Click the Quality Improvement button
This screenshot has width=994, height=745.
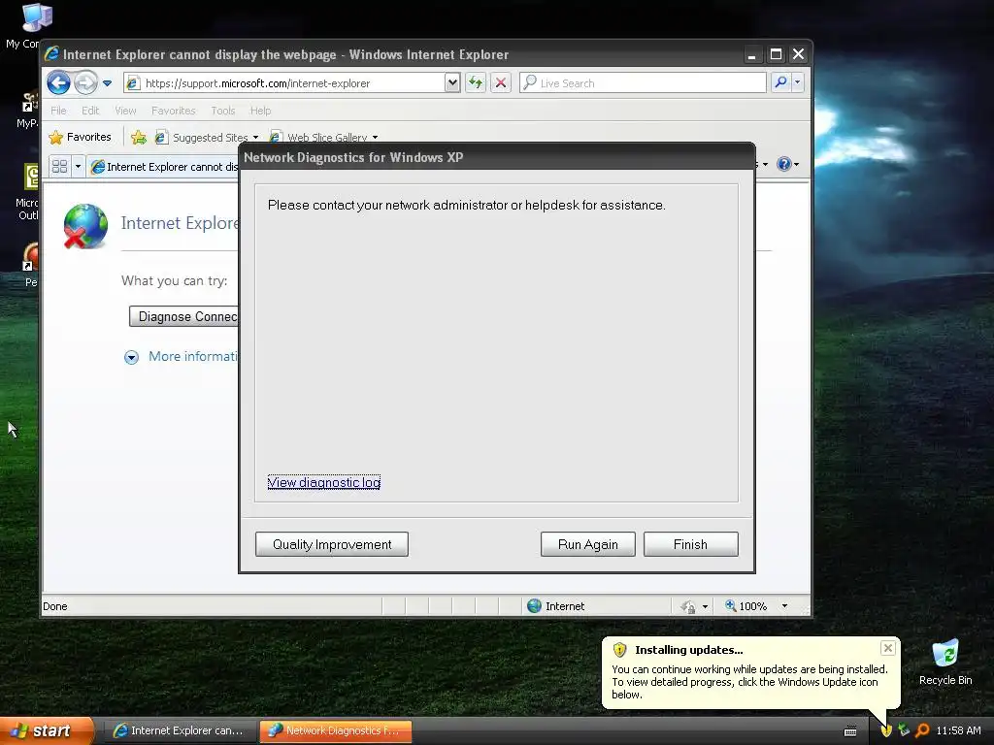tap(332, 544)
